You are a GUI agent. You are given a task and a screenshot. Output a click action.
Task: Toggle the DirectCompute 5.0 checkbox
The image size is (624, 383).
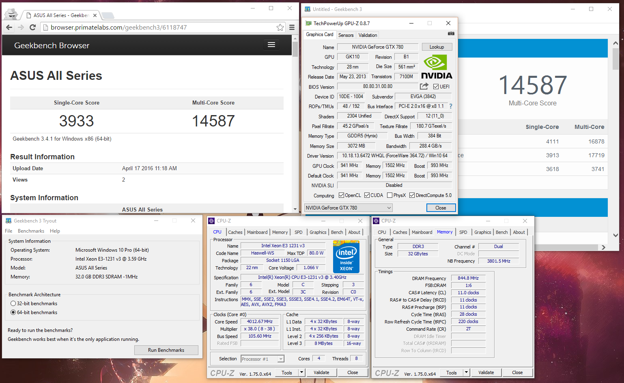tap(412, 195)
